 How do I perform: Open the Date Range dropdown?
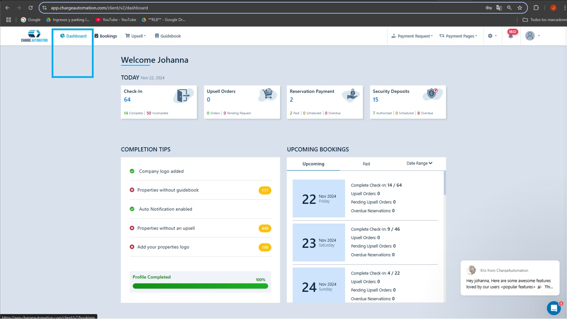click(x=420, y=163)
